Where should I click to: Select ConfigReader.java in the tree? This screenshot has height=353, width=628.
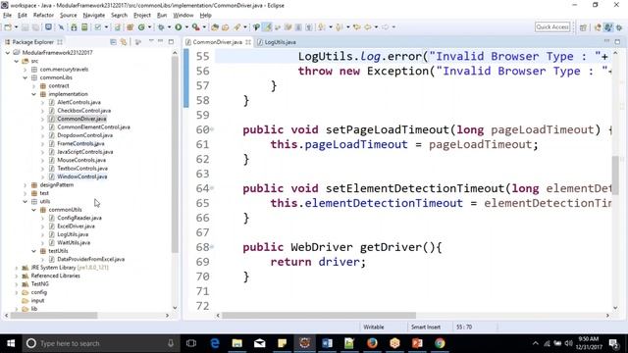pyautogui.click(x=79, y=218)
